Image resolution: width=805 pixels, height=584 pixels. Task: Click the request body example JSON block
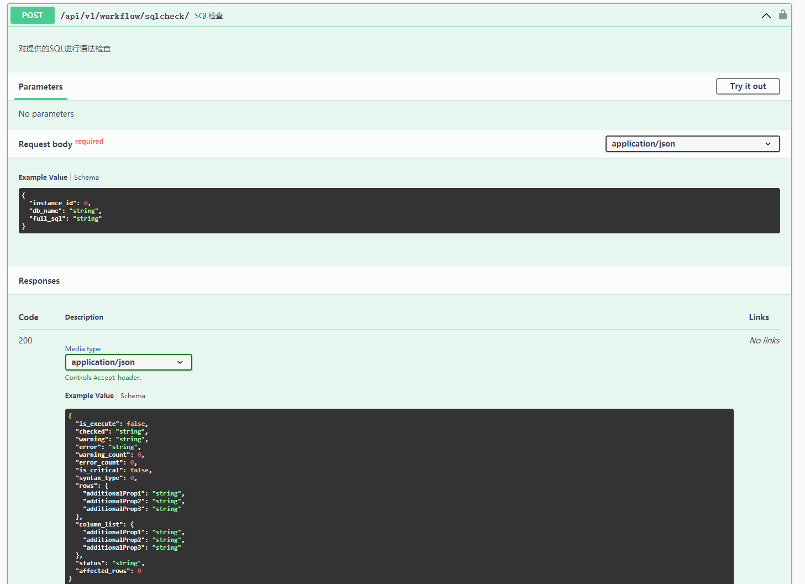click(x=399, y=211)
